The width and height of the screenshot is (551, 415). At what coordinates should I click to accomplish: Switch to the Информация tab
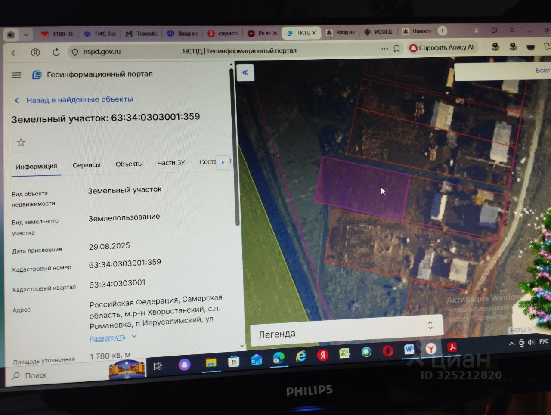tap(36, 167)
